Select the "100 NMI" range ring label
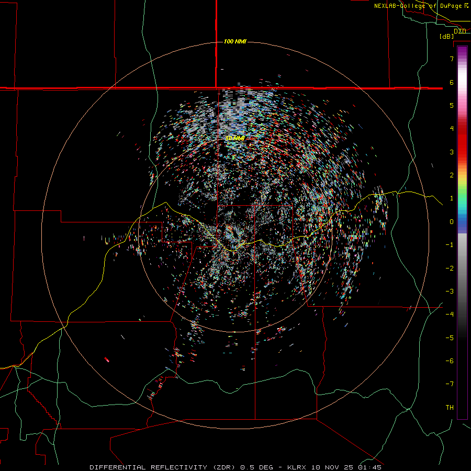This screenshot has width=471, height=471. click(235, 41)
